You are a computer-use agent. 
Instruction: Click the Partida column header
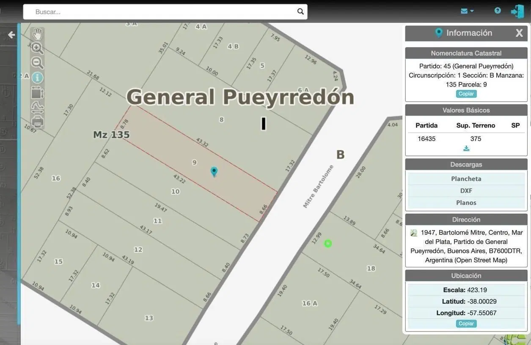click(426, 125)
